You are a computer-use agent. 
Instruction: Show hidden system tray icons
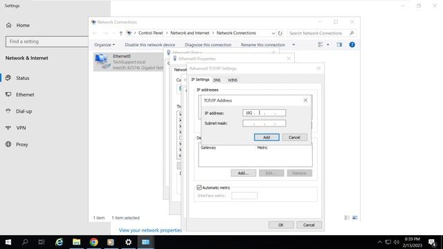click(x=380, y=242)
